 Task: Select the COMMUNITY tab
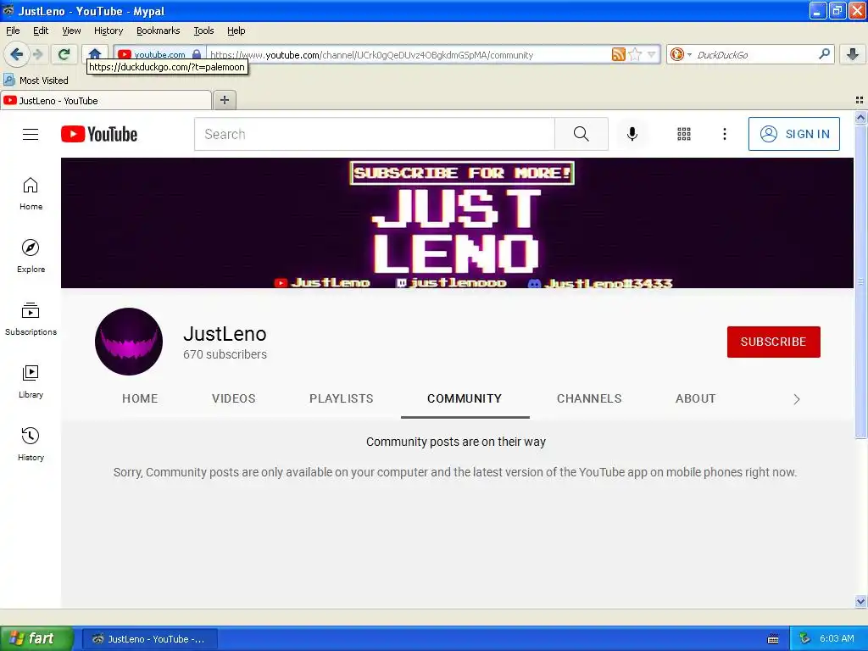(x=465, y=398)
